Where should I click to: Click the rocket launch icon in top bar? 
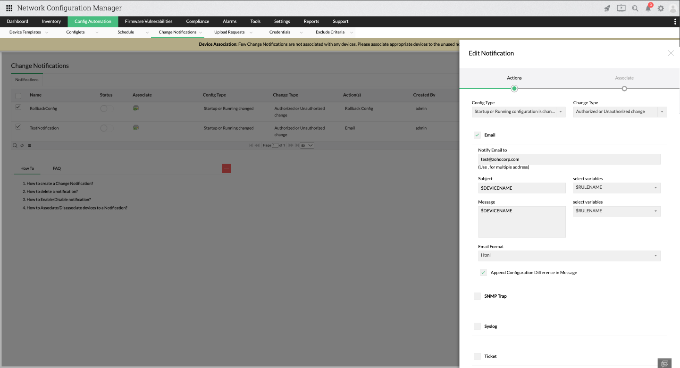[x=607, y=8]
